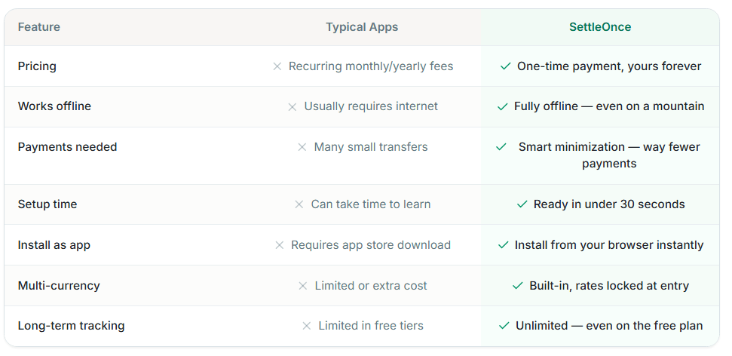732x356 pixels.
Task: Click the checkmark beside One-time payment, yours forever
Action: pos(506,66)
